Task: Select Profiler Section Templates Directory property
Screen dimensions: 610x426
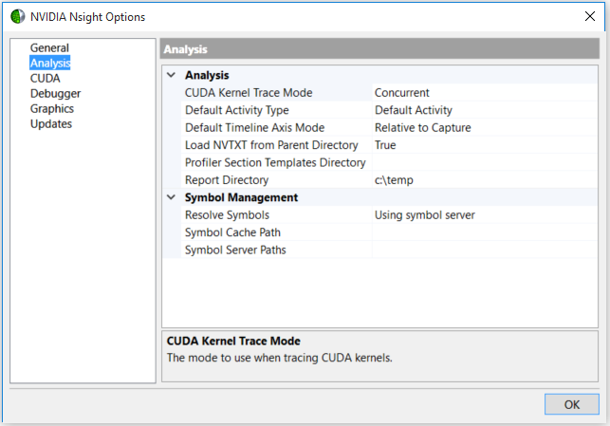Action: [x=277, y=162]
